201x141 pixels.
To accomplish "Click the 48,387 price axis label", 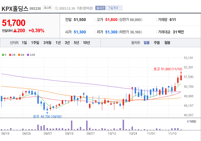I will tap(189, 115).
